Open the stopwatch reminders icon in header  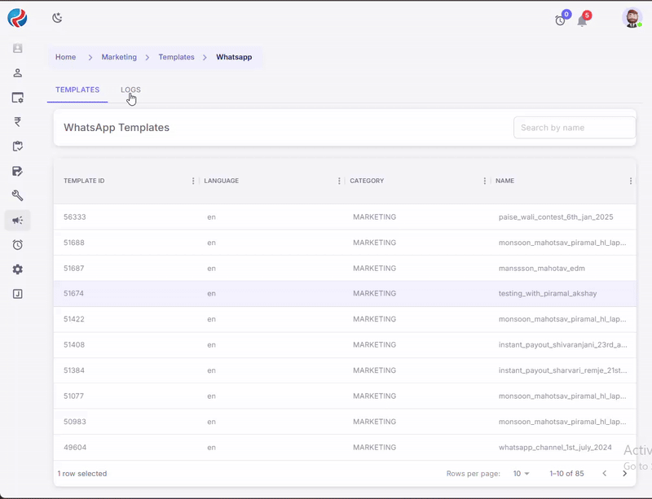(x=560, y=20)
